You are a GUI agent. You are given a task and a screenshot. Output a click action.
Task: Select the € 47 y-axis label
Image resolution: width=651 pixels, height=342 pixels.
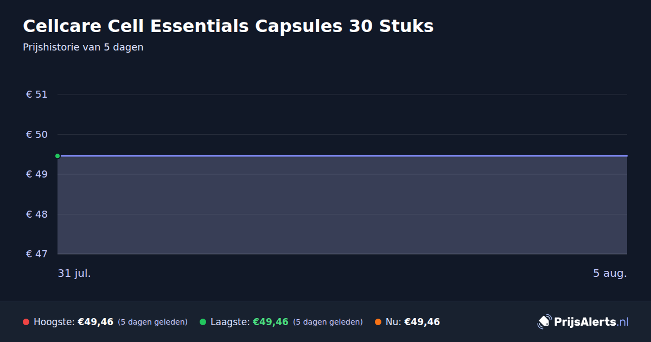click(x=37, y=254)
